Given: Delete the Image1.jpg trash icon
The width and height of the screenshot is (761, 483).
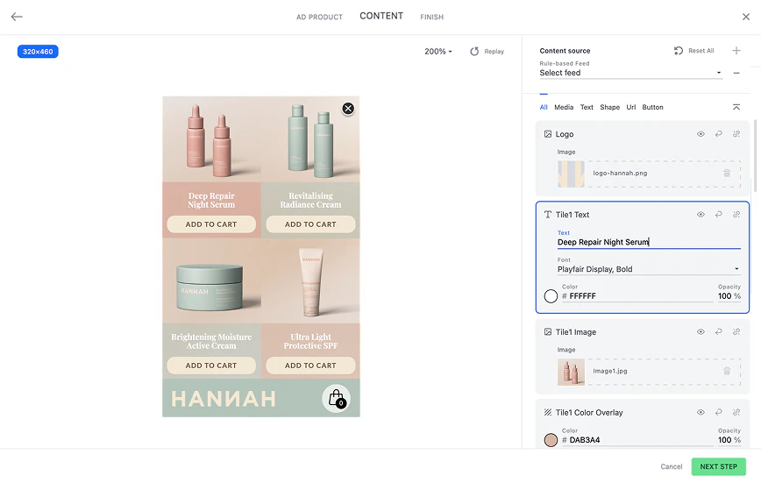Looking at the screenshot, I should 727,372.
